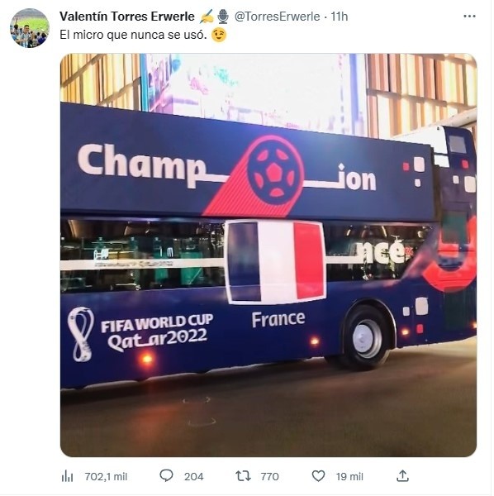This screenshot has width=494, height=496.
Task: Click the 19 mil likes count
Action: (349, 476)
